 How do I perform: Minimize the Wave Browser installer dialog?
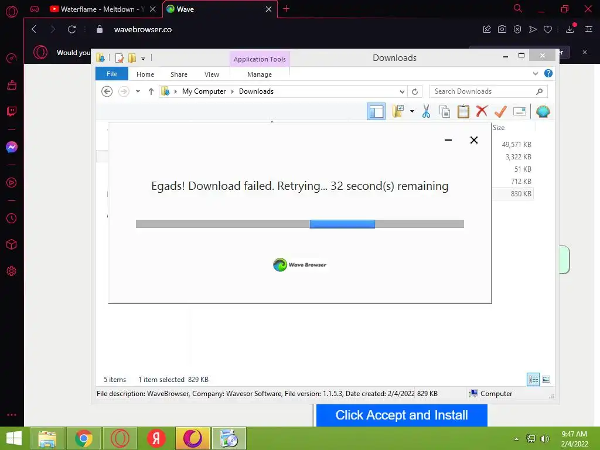448,140
